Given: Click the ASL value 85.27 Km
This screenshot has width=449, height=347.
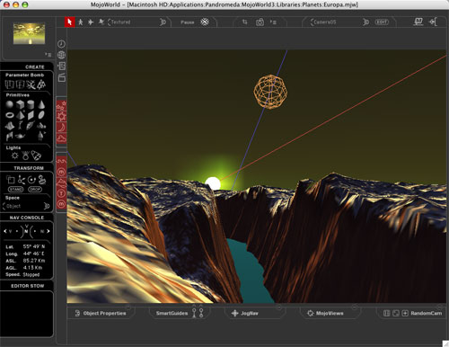Looking at the screenshot, I should click(x=34, y=261).
